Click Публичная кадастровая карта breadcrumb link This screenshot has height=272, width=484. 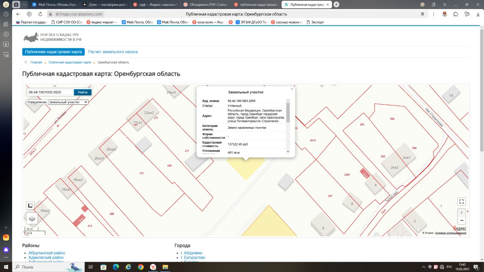tap(70, 62)
